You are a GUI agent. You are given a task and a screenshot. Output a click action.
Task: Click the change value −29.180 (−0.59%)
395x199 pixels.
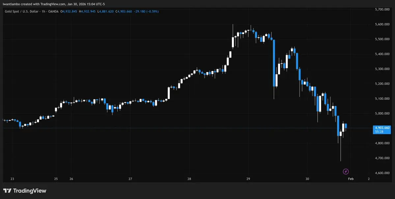(146, 11)
